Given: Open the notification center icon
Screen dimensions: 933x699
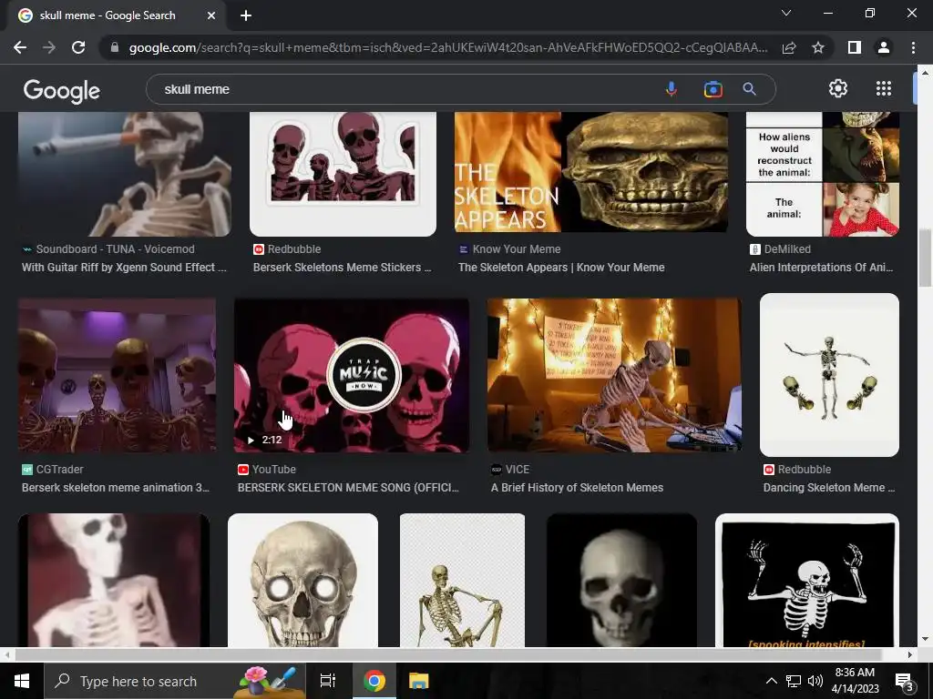Looking at the screenshot, I should point(903,682).
